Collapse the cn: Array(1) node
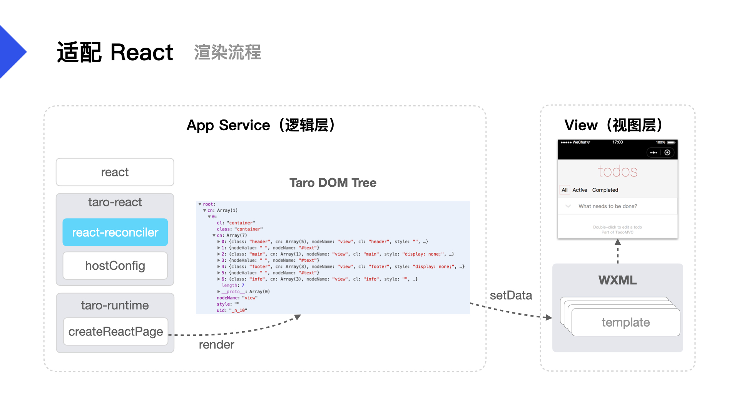The width and height of the screenshot is (739, 415). click(204, 210)
